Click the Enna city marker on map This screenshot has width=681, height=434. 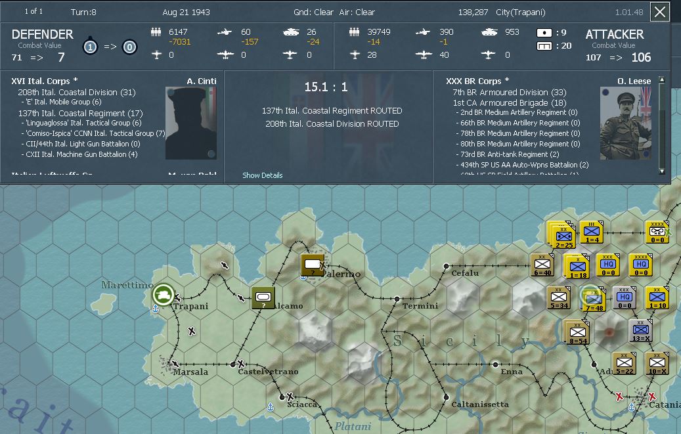tap(495, 364)
